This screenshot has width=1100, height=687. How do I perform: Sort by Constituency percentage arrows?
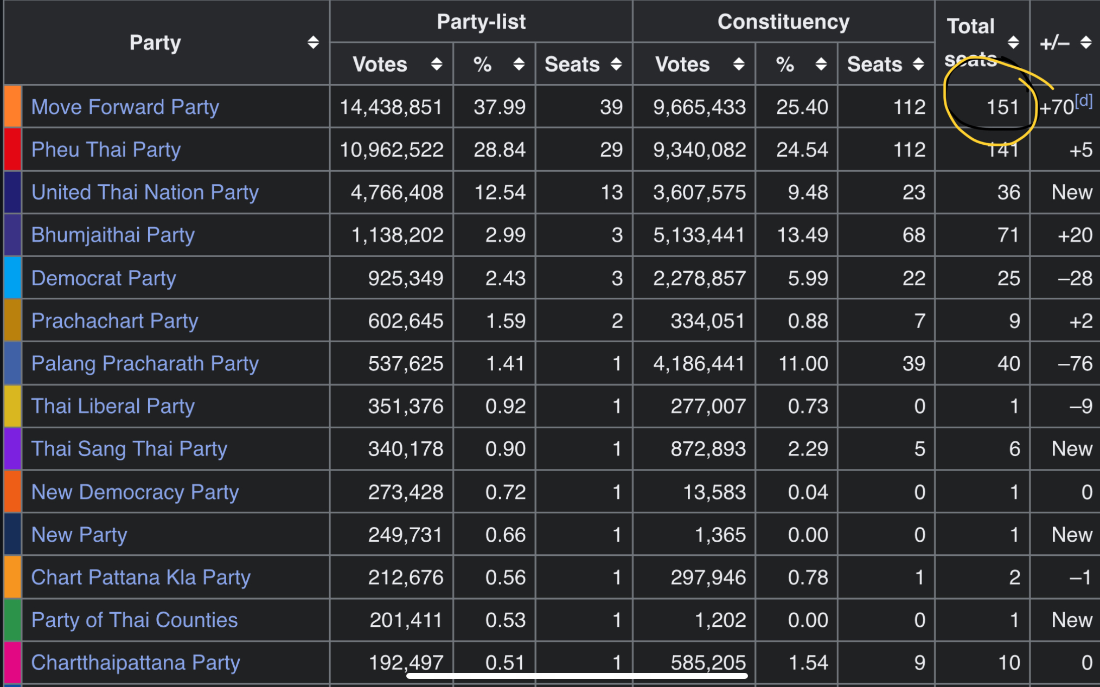(821, 65)
